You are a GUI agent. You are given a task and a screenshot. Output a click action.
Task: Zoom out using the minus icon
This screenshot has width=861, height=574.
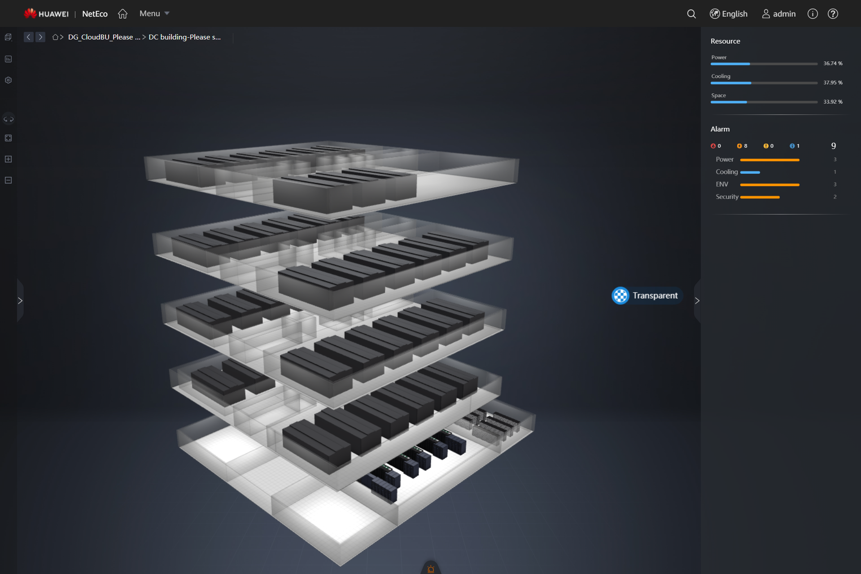click(8, 180)
